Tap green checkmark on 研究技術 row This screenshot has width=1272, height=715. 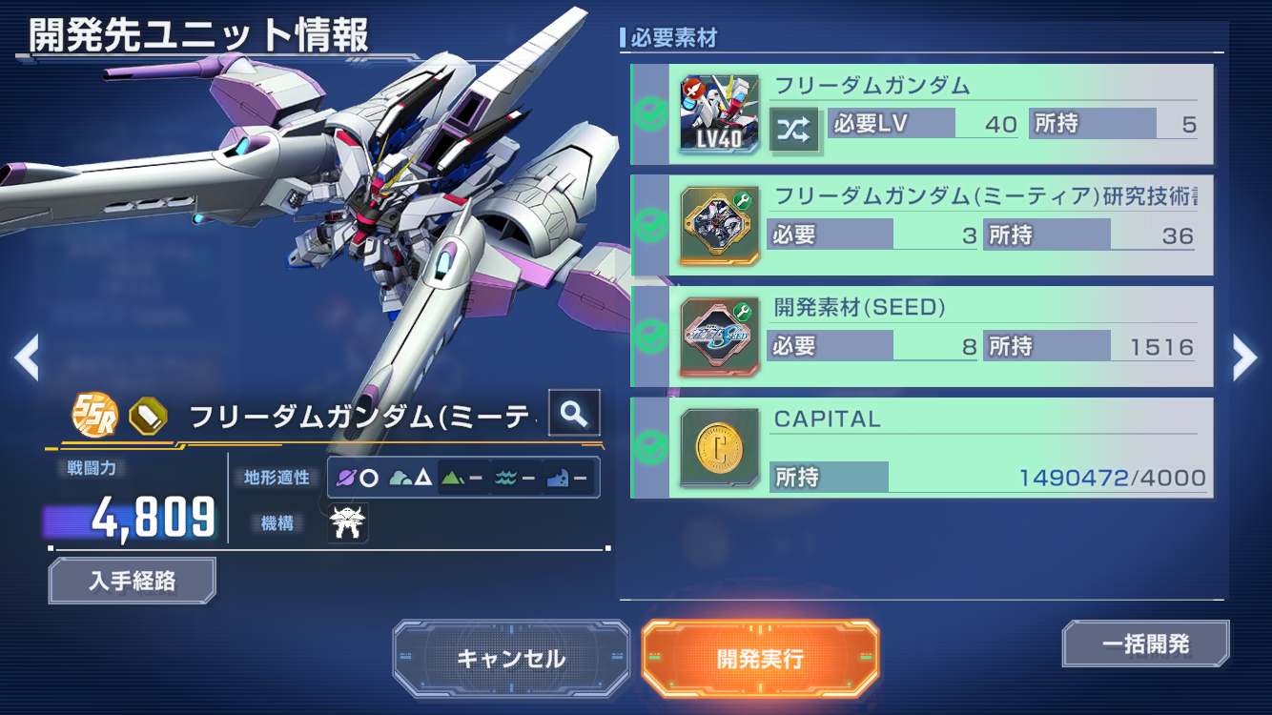pos(650,225)
